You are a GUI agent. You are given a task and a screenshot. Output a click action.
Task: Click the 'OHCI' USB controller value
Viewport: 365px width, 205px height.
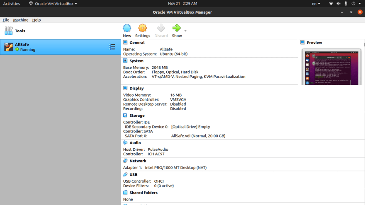click(159, 181)
